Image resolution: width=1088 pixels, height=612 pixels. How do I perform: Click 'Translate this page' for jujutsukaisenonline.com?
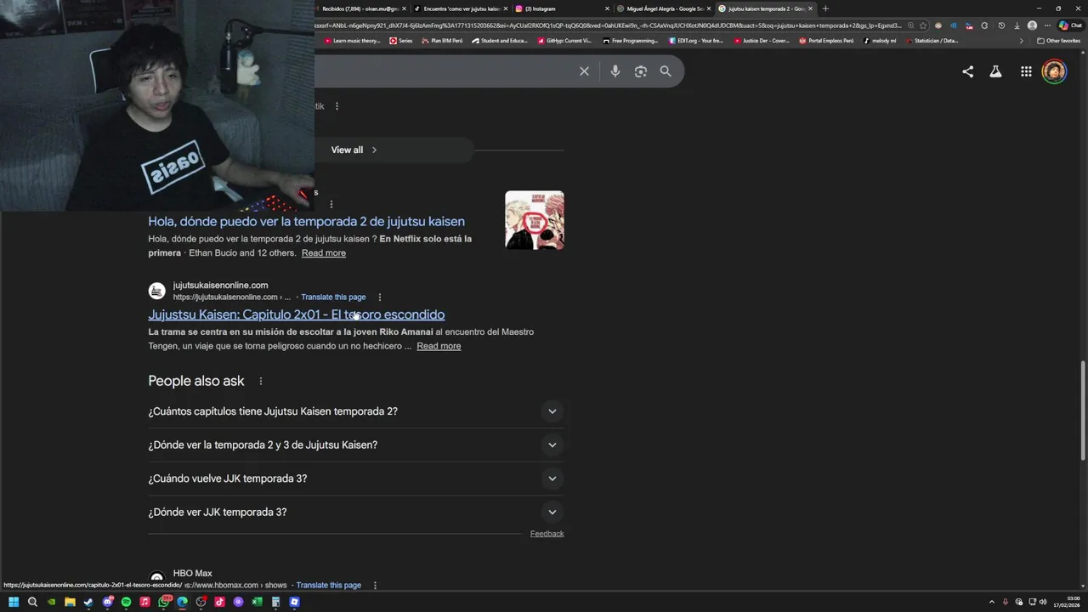pos(333,297)
